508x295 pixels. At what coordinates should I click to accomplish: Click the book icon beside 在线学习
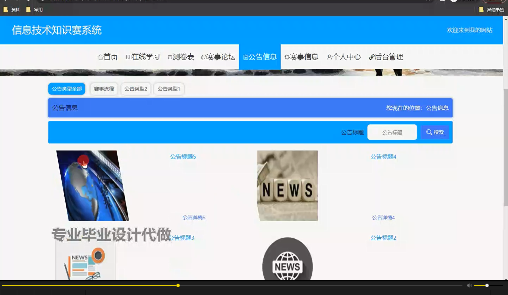click(129, 57)
